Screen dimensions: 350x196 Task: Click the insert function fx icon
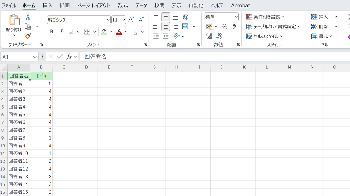pyautogui.click(x=69, y=57)
